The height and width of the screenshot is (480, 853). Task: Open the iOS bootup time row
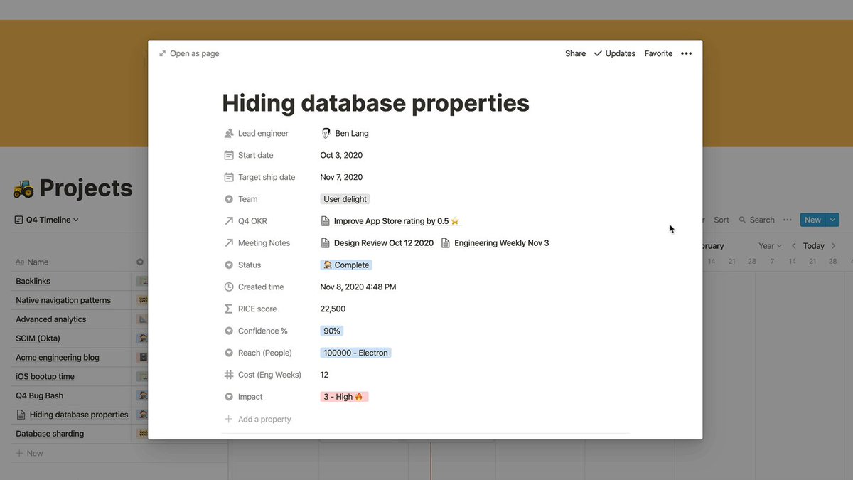tap(45, 377)
